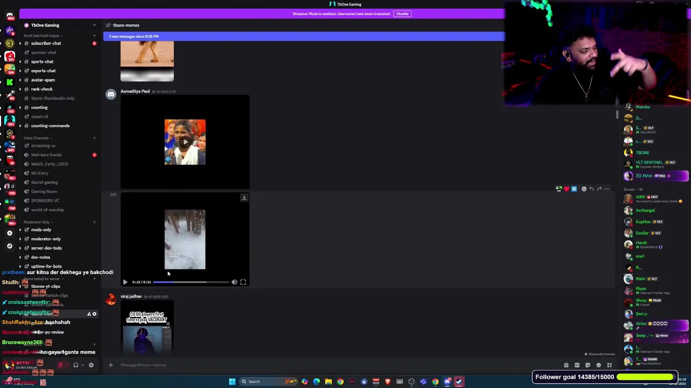The image size is (691, 388).
Task: Open Discover servers compass icon
Action: (x=10, y=246)
